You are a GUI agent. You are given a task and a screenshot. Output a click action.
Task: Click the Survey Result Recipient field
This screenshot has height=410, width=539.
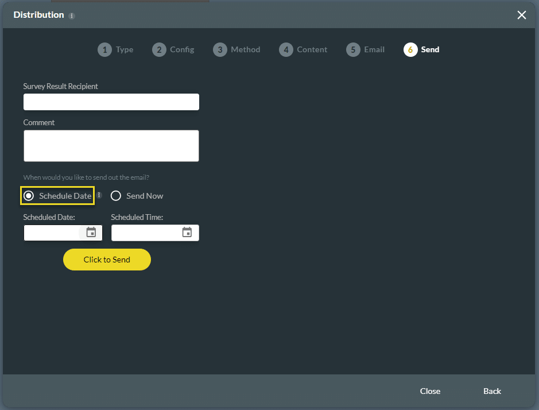(111, 102)
